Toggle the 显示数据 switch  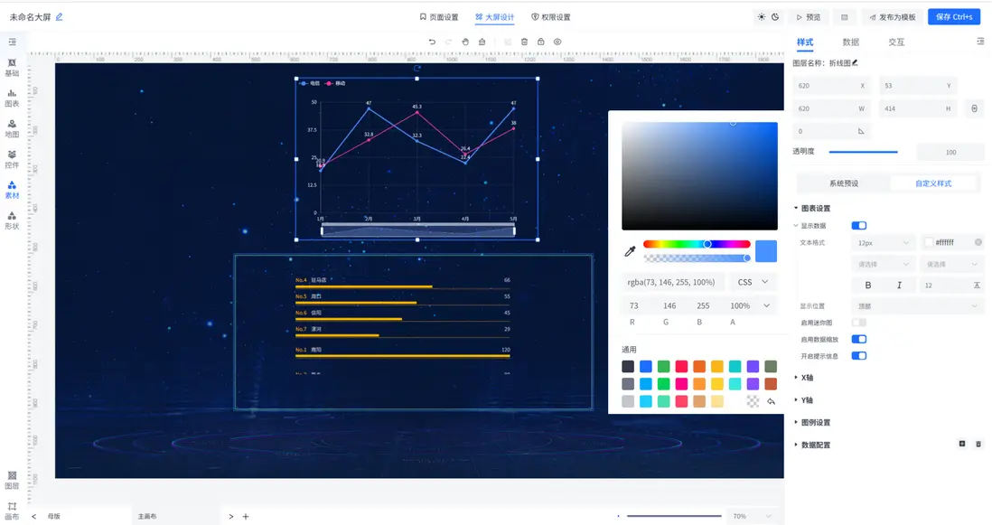point(858,225)
